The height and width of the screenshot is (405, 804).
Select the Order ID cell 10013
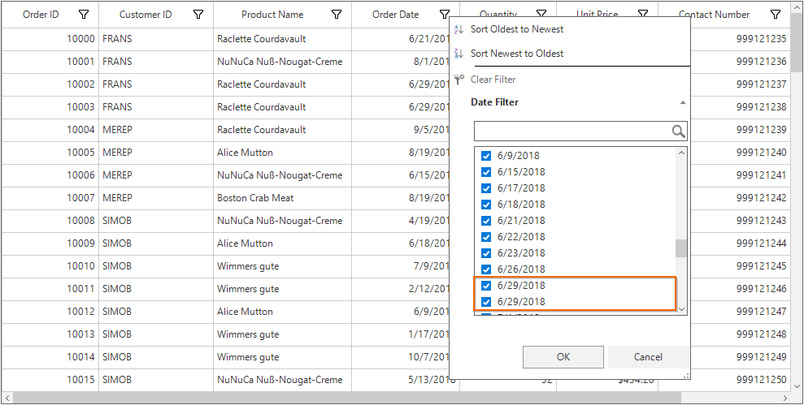pos(50,334)
